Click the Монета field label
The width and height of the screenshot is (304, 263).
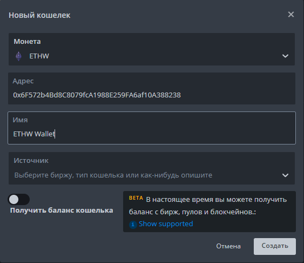point(27,41)
